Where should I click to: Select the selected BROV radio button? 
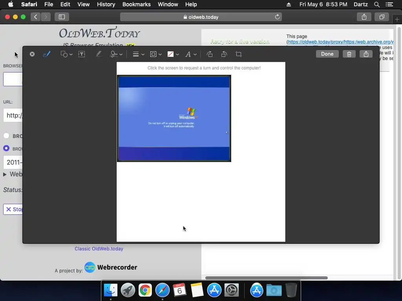click(x=6, y=148)
